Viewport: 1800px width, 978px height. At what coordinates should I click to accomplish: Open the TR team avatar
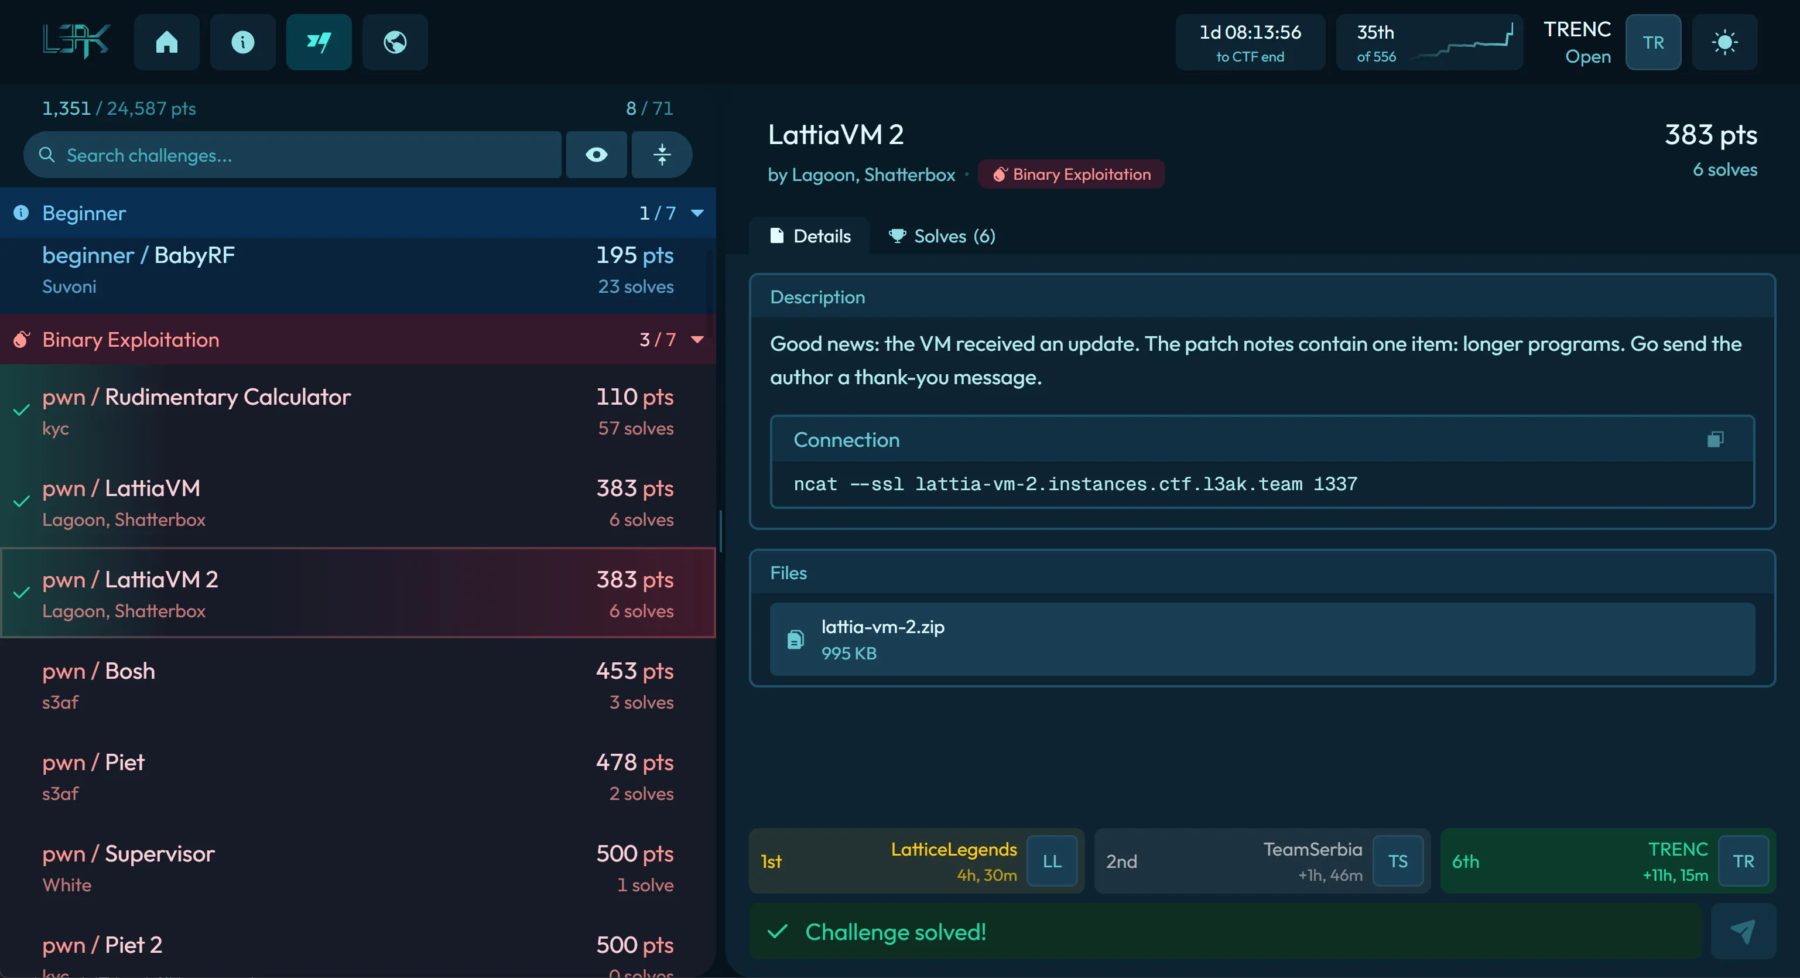coord(1653,42)
